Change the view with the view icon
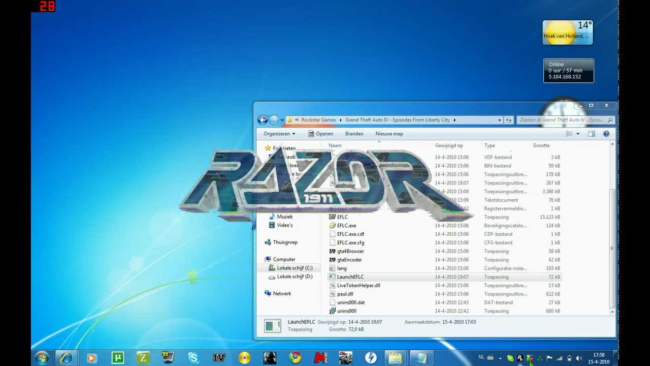 click(569, 134)
